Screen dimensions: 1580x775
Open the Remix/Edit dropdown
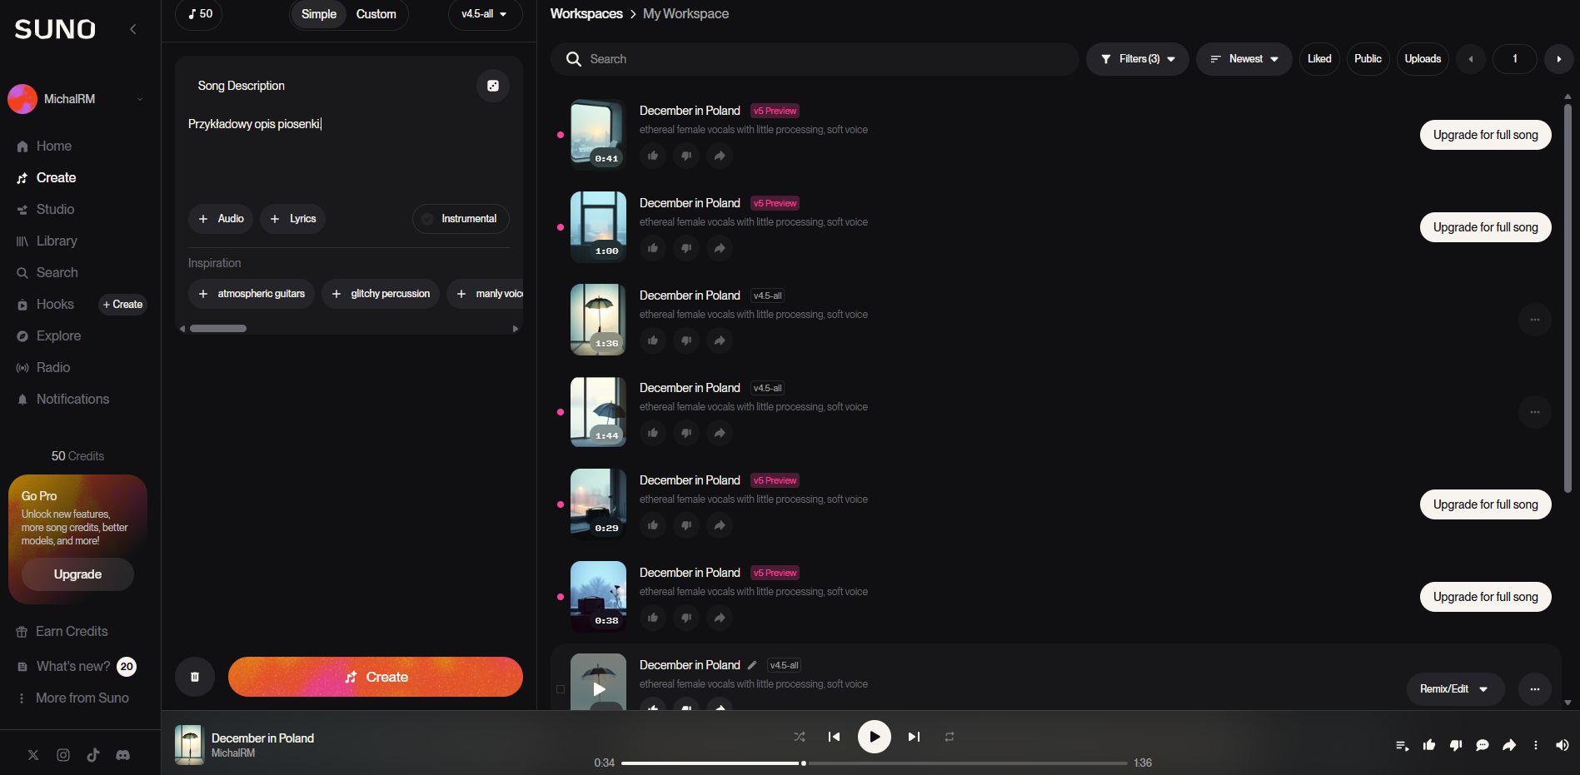[x=1455, y=689]
